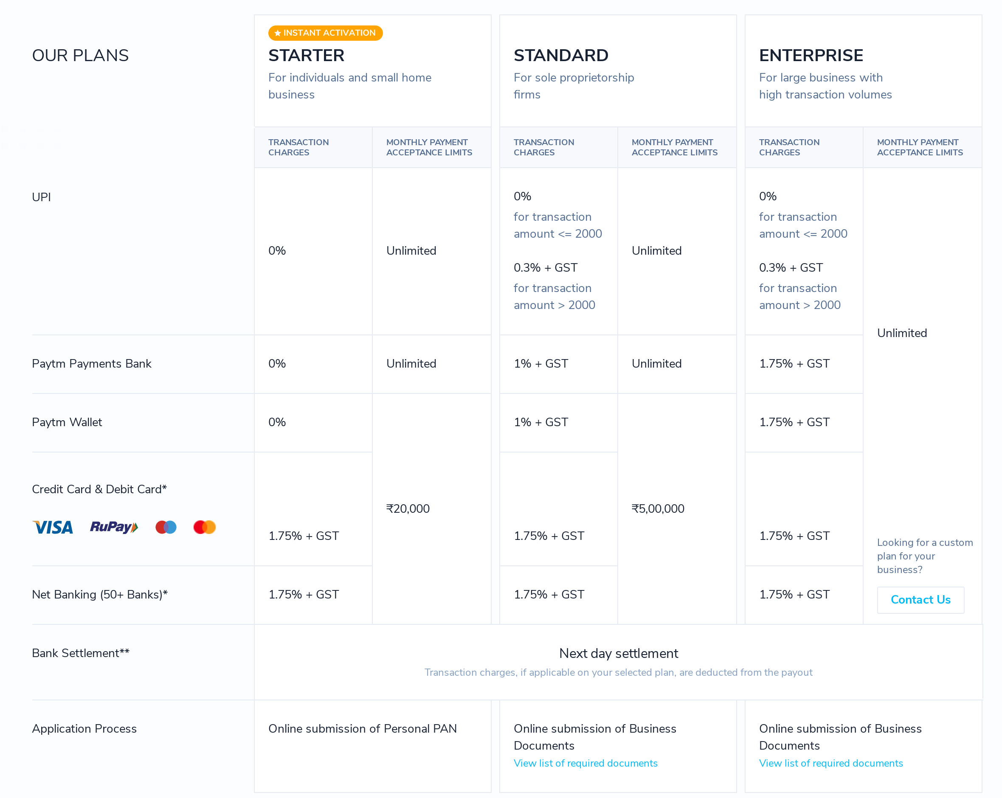Click the Paytm Wallet row label
The width and height of the screenshot is (1002, 798).
67,422
